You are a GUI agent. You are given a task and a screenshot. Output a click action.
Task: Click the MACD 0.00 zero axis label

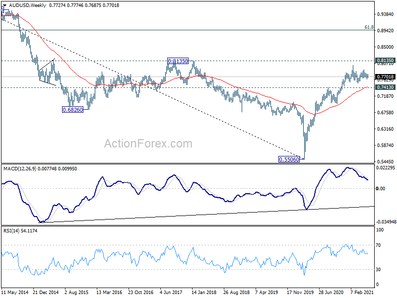(381, 189)
